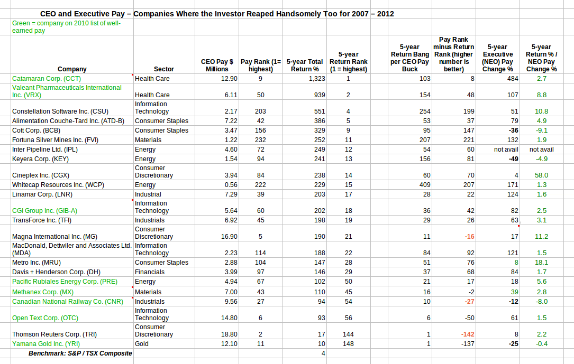Click the 'Yamana Gold Inc. (YRI)' cell
Viewport: 574px width, 364px height.
click(72, 344)
